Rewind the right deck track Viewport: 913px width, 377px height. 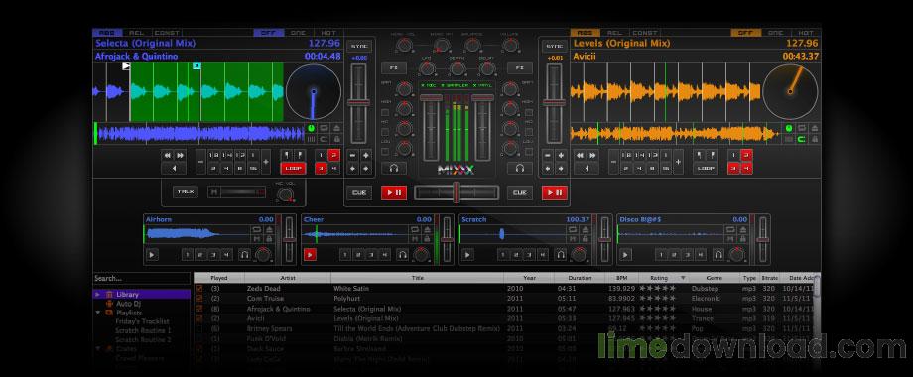point(580,155)
